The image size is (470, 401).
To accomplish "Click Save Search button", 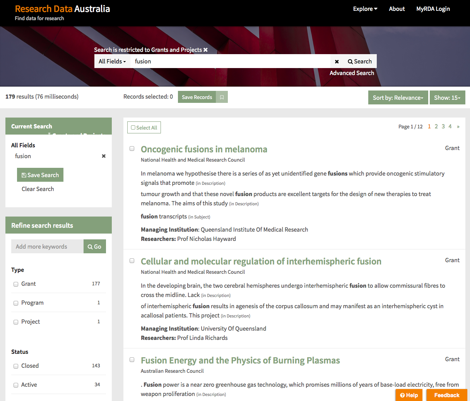I will click(40, 175).
